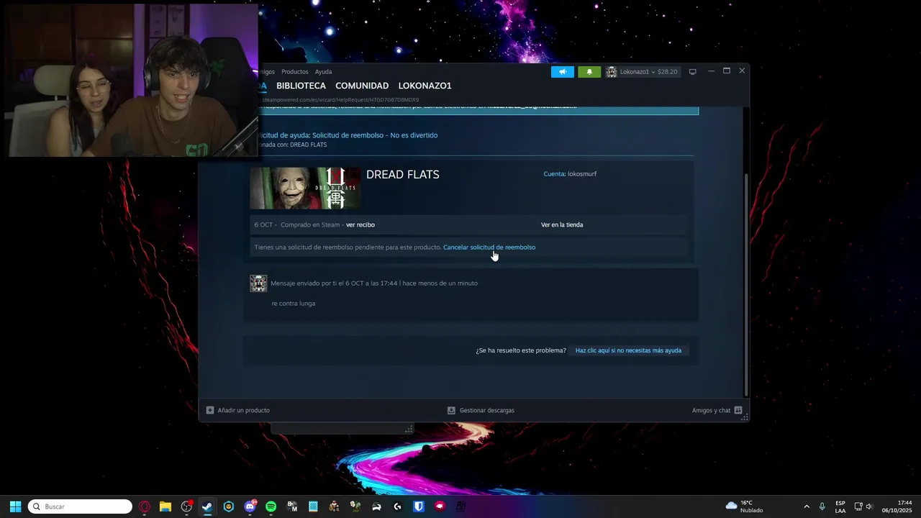Click the volume tray icon
Screen dimensions: 921x518
click(869, 506)
